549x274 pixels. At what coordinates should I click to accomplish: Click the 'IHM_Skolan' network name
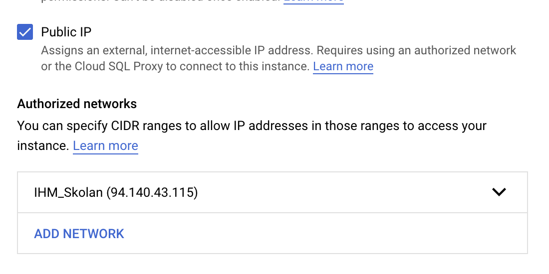point(68,192)
